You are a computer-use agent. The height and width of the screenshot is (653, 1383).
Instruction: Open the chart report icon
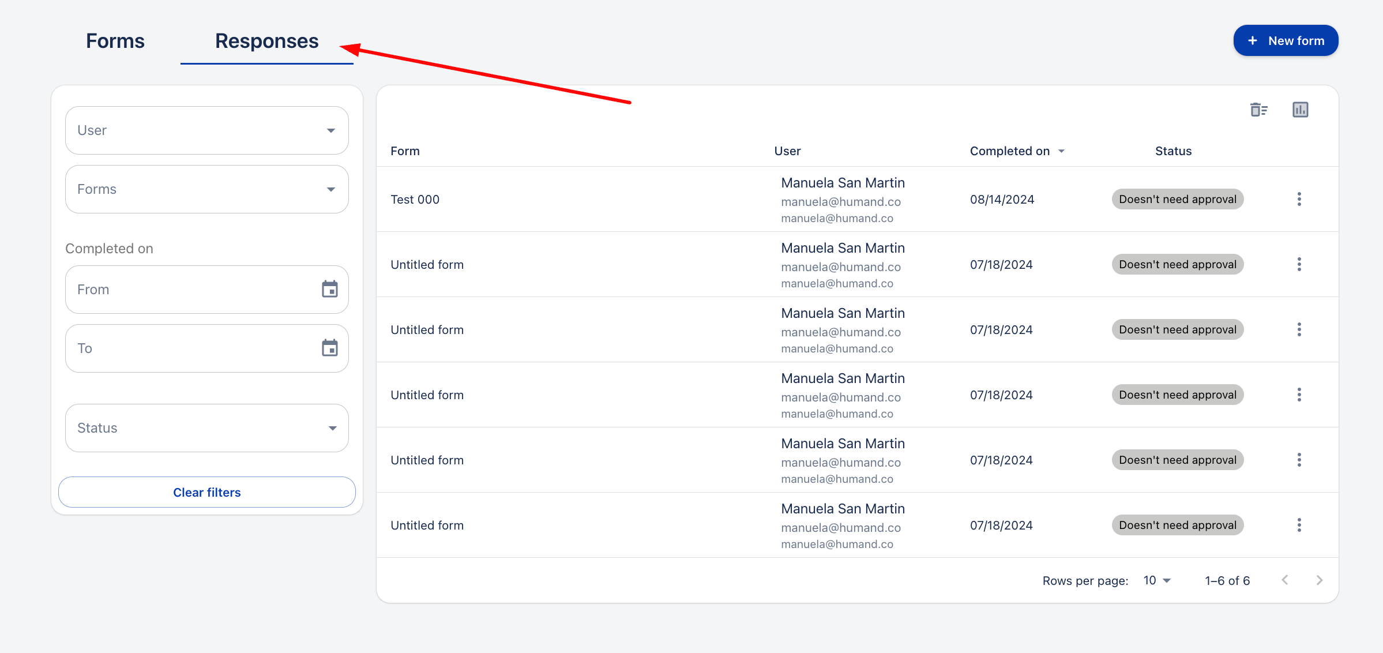coord(1300,110)
